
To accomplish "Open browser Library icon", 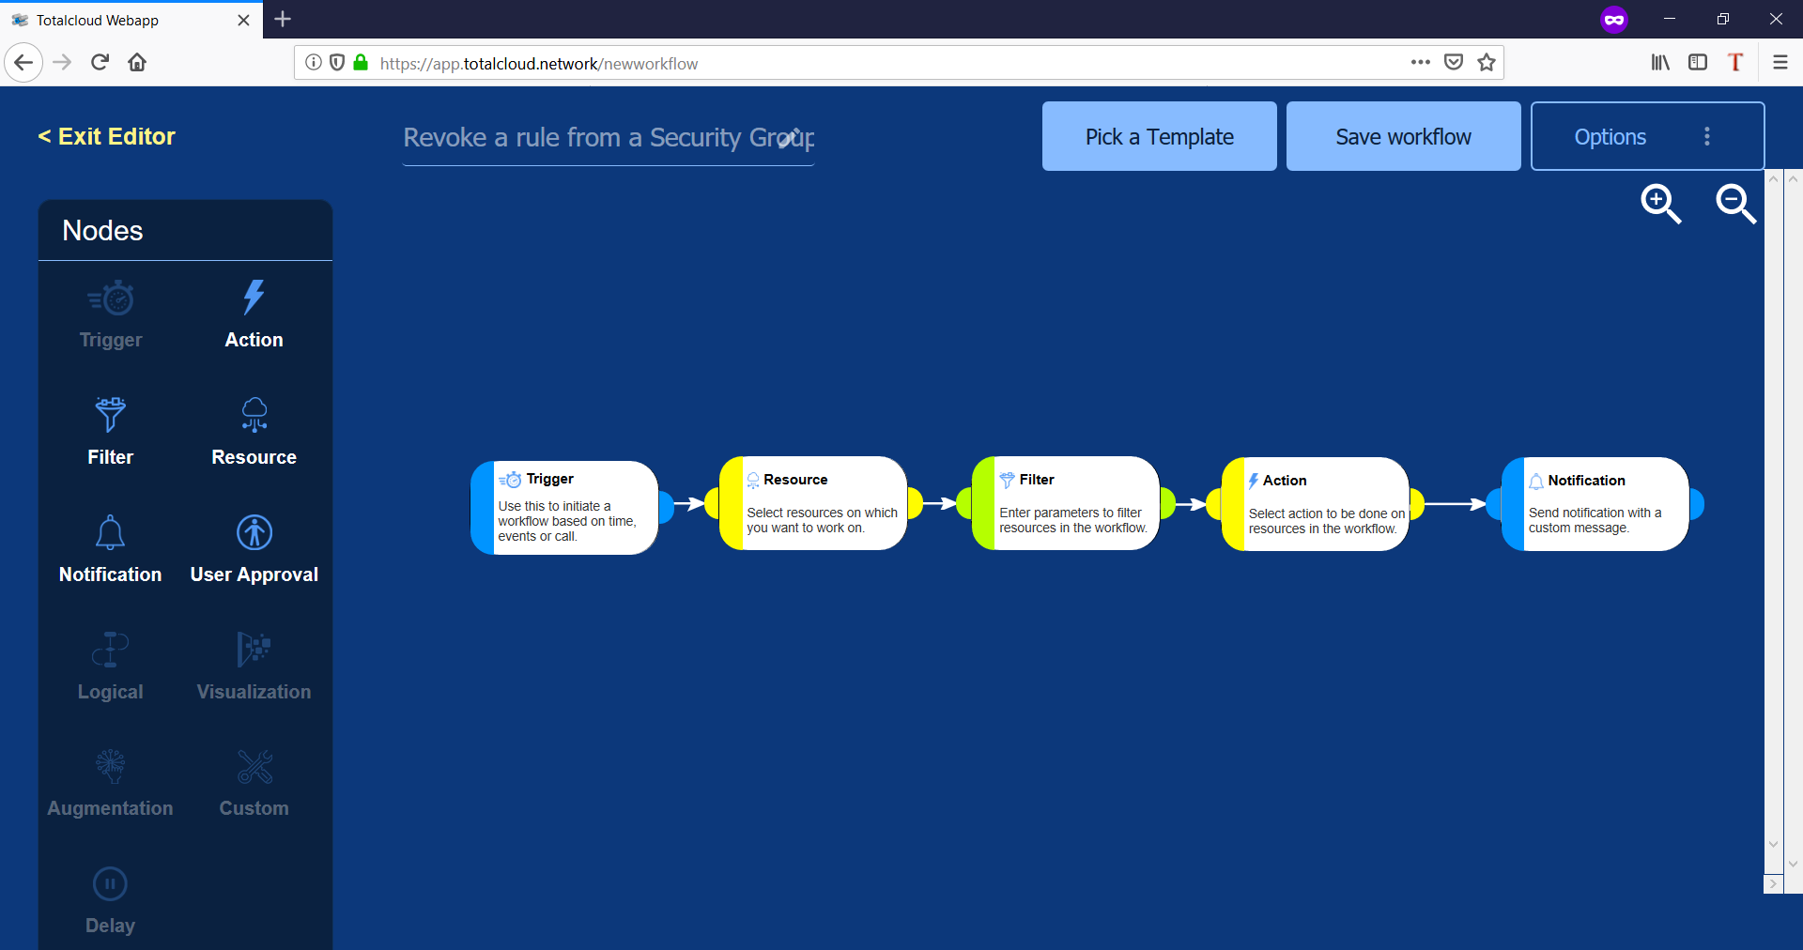I will click(1660, 63).
